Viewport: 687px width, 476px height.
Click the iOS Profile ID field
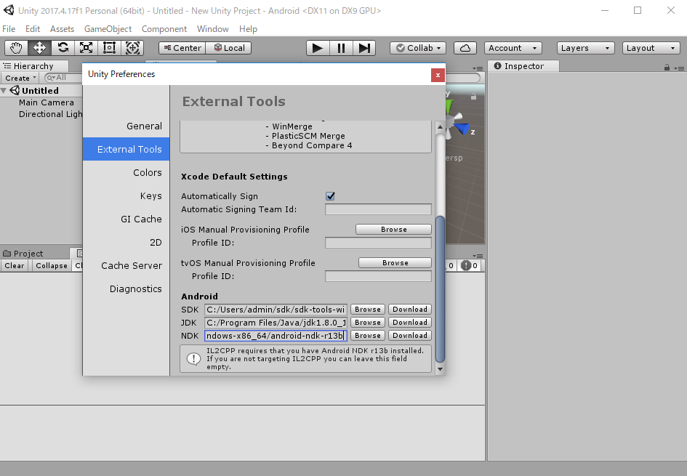(x=378, y=243)
